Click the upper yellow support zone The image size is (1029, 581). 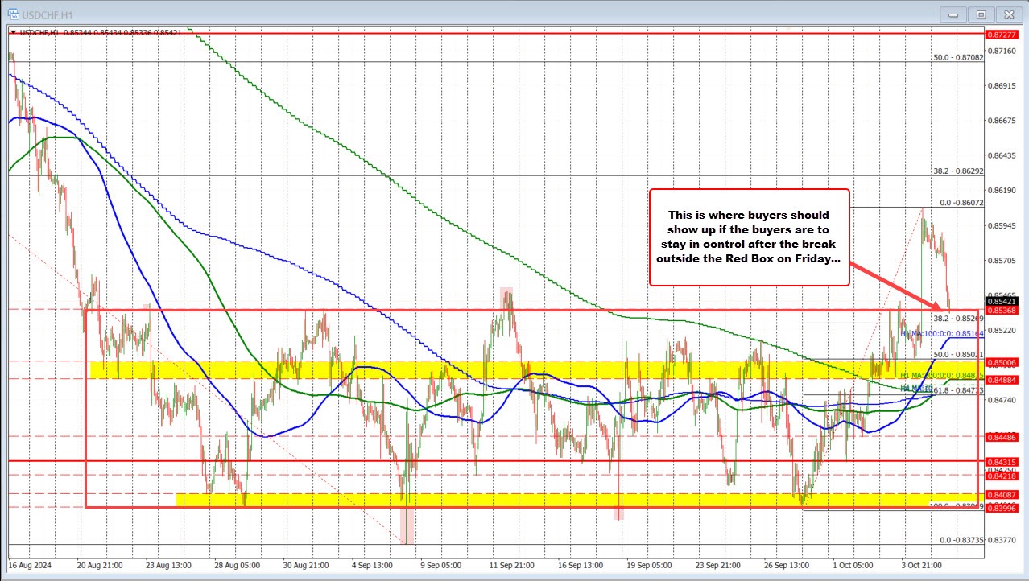point(403,370)
